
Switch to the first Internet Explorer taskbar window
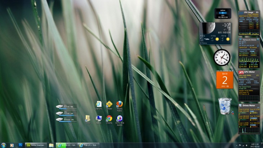tap(67, 145)
